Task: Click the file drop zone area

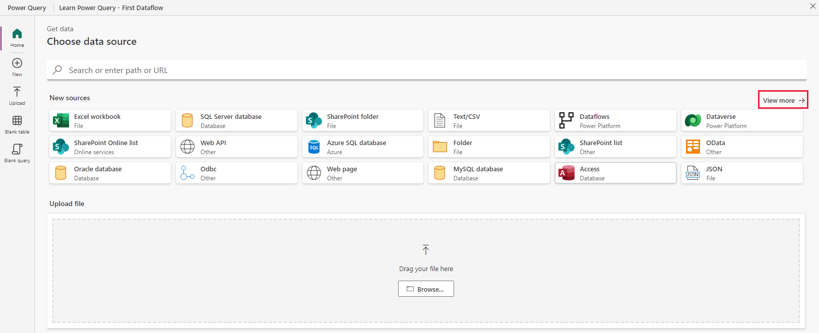Action: point(426,271)
